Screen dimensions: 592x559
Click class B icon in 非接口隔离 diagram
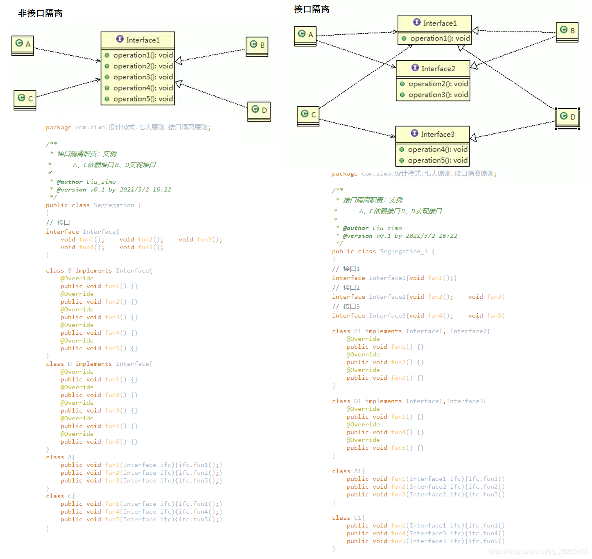pyautogui.click(x=253, y=44)
